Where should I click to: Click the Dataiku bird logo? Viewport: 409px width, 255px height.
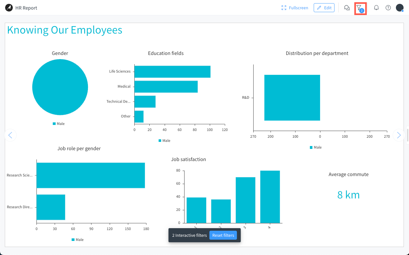point(9,8)
